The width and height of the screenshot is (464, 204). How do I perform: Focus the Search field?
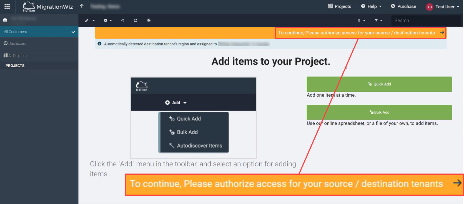(x=426, y=20)
